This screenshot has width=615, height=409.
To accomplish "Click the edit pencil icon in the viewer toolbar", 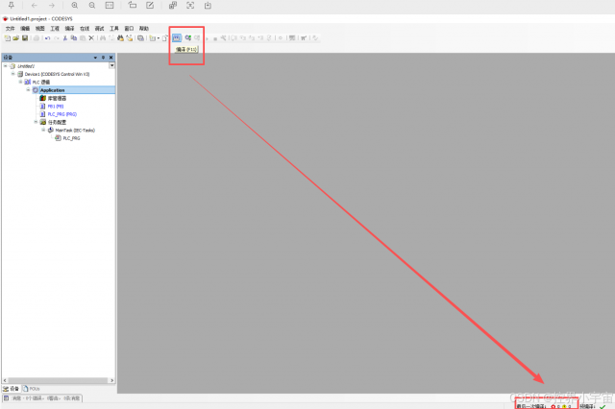I will tap(150, 5).
